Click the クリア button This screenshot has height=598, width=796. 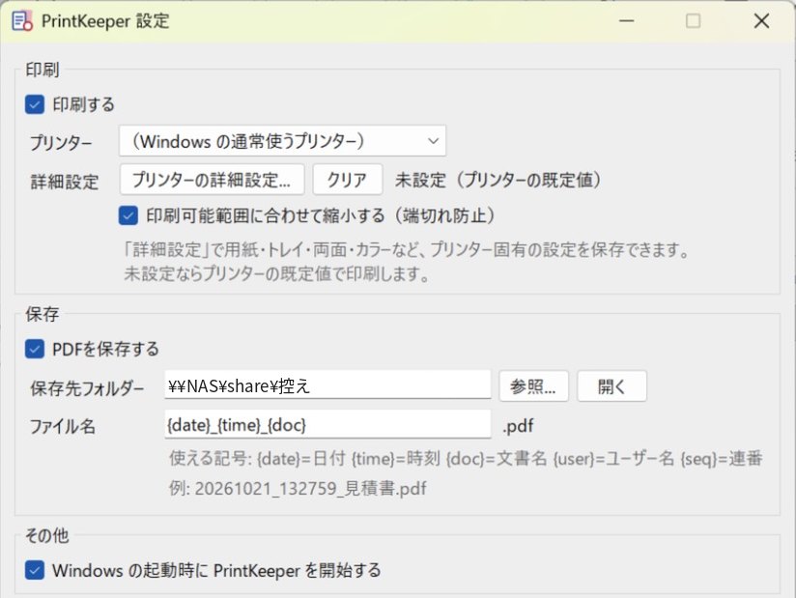[x=347, y=179]
